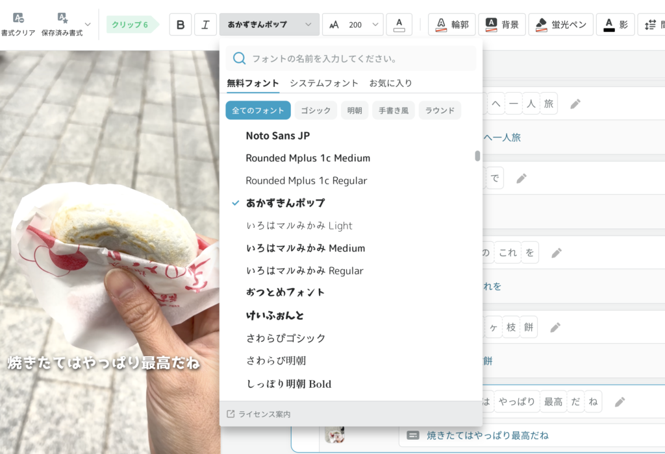Add text shadow with 影 icon
Screen dimensions: 665x454
pos(614,23)
